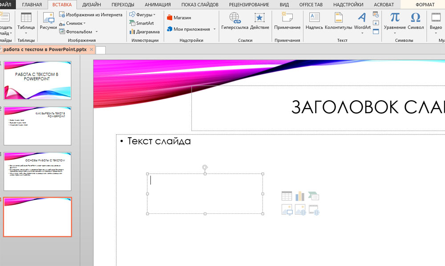Expand the Фигуры (Shapes) dropdown
The image size is (445, 266).
point(154,15)
